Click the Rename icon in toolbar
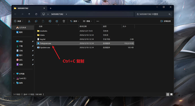 50,21
